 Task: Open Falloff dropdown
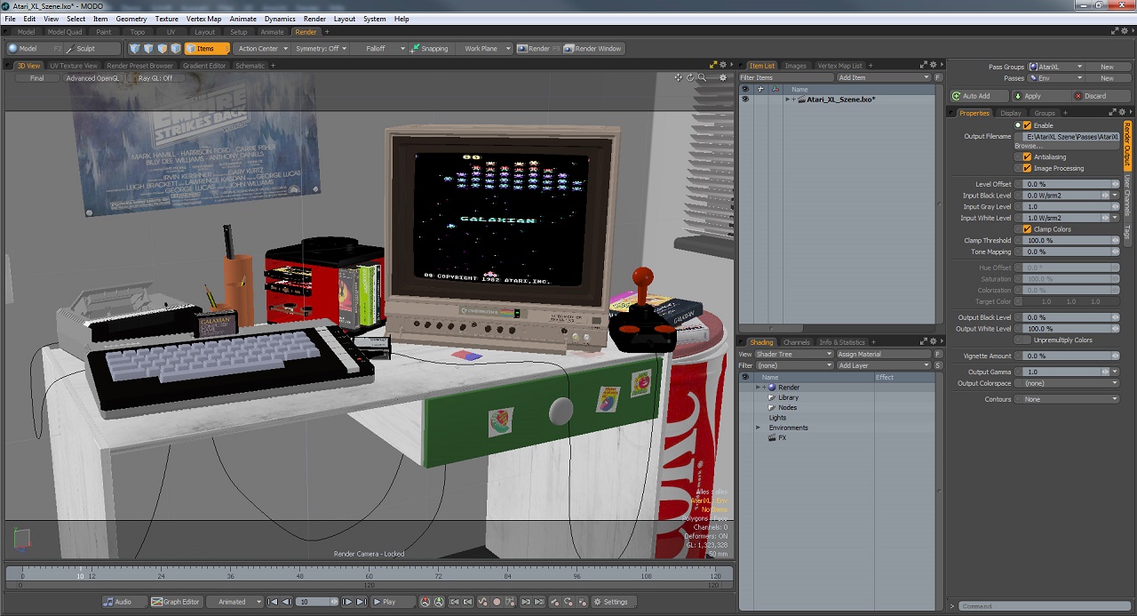[380, 49]
